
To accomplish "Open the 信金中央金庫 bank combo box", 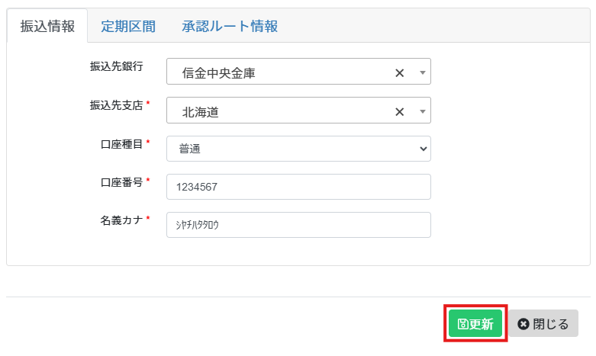I will point(298,72).
